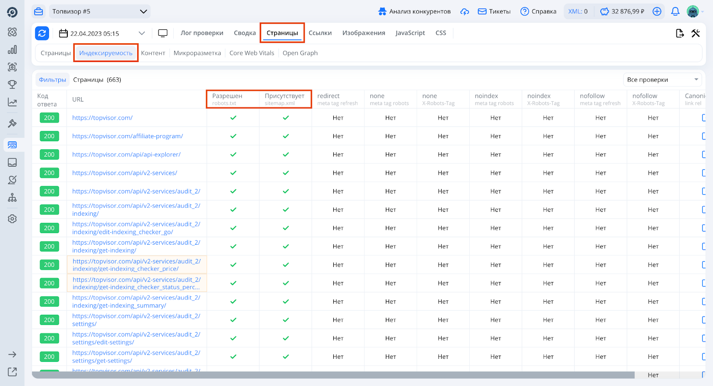Select the Страницы sub-tab
Viewport: 713px width, 386px height.
[56, 53]
